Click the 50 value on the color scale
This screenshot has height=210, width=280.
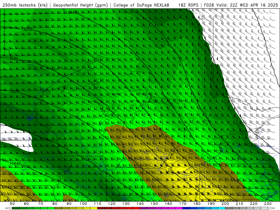[x=12, y=204]
